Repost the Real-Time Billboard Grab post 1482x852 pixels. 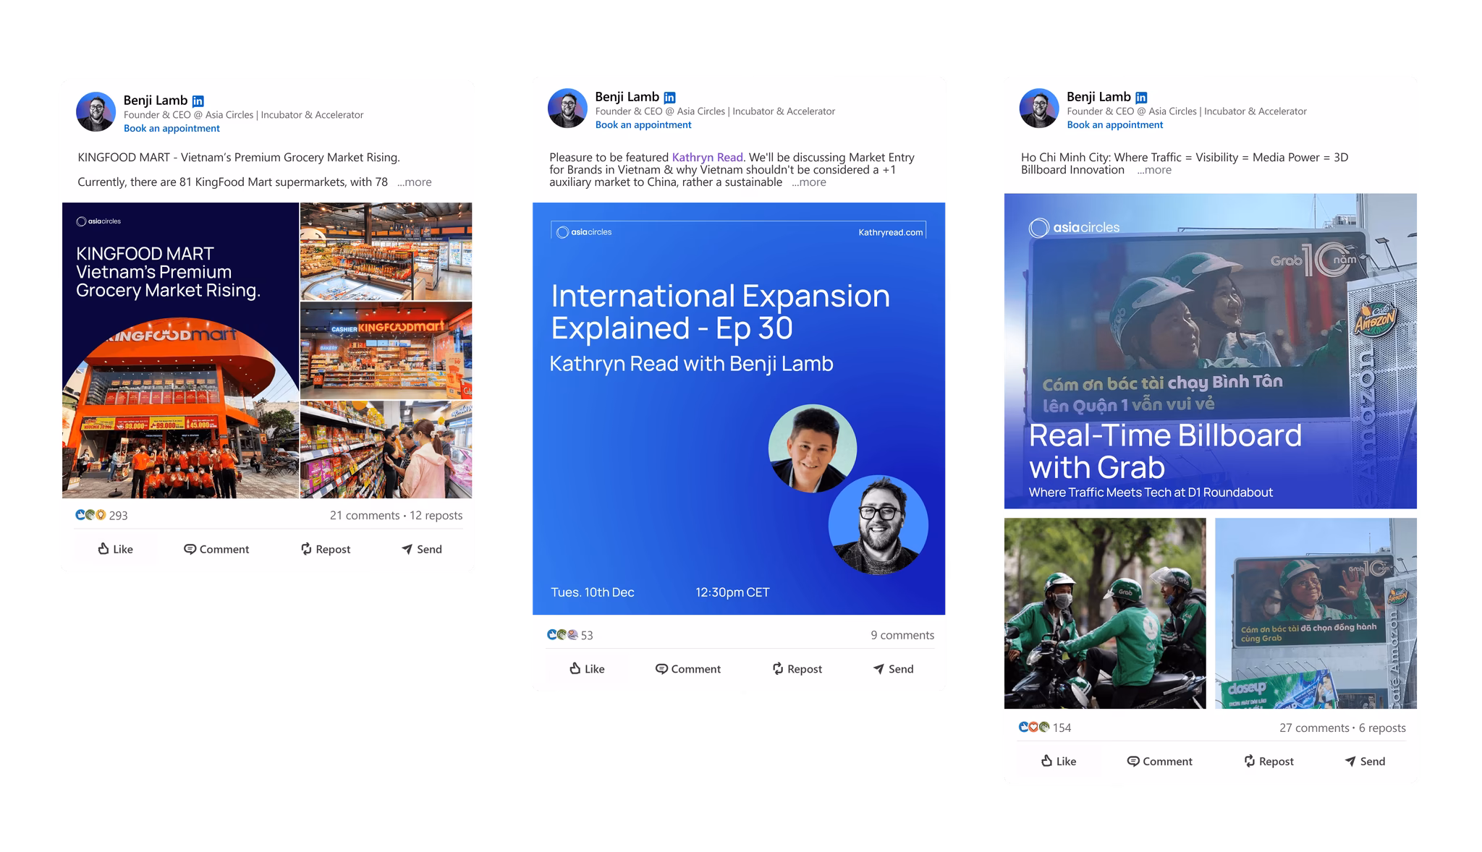click(1269, 761)
